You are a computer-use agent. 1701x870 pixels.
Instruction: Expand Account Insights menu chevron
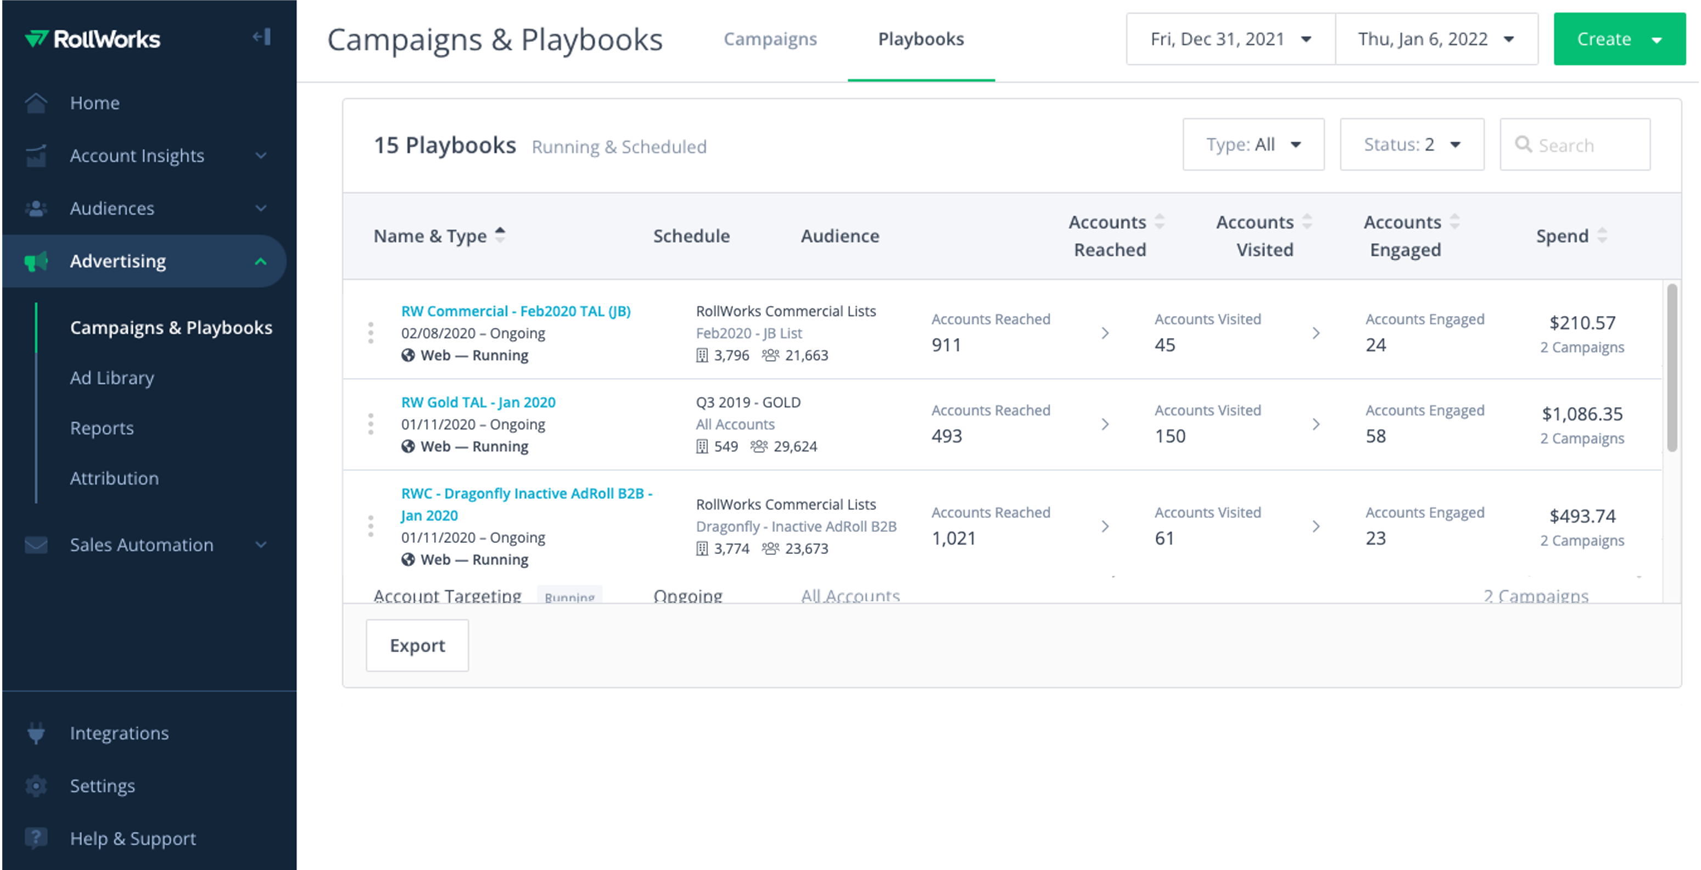[261, 156]
